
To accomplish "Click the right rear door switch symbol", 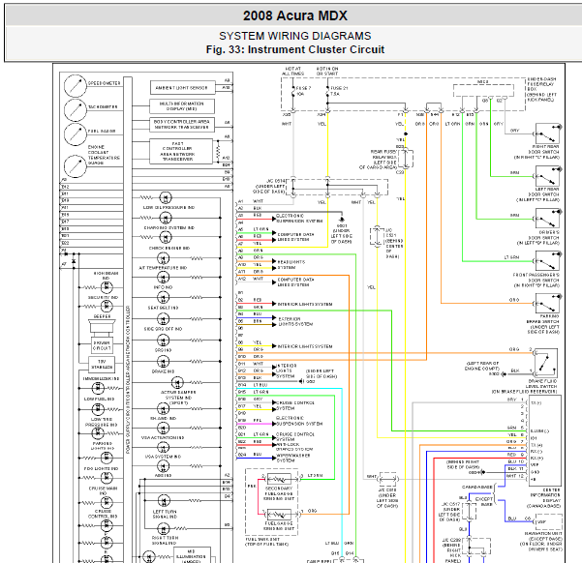I will (x=547, y=133).
